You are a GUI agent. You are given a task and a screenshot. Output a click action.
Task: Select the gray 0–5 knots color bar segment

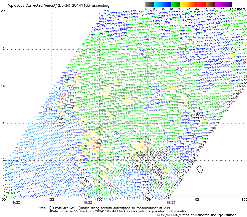click(150, 4)
